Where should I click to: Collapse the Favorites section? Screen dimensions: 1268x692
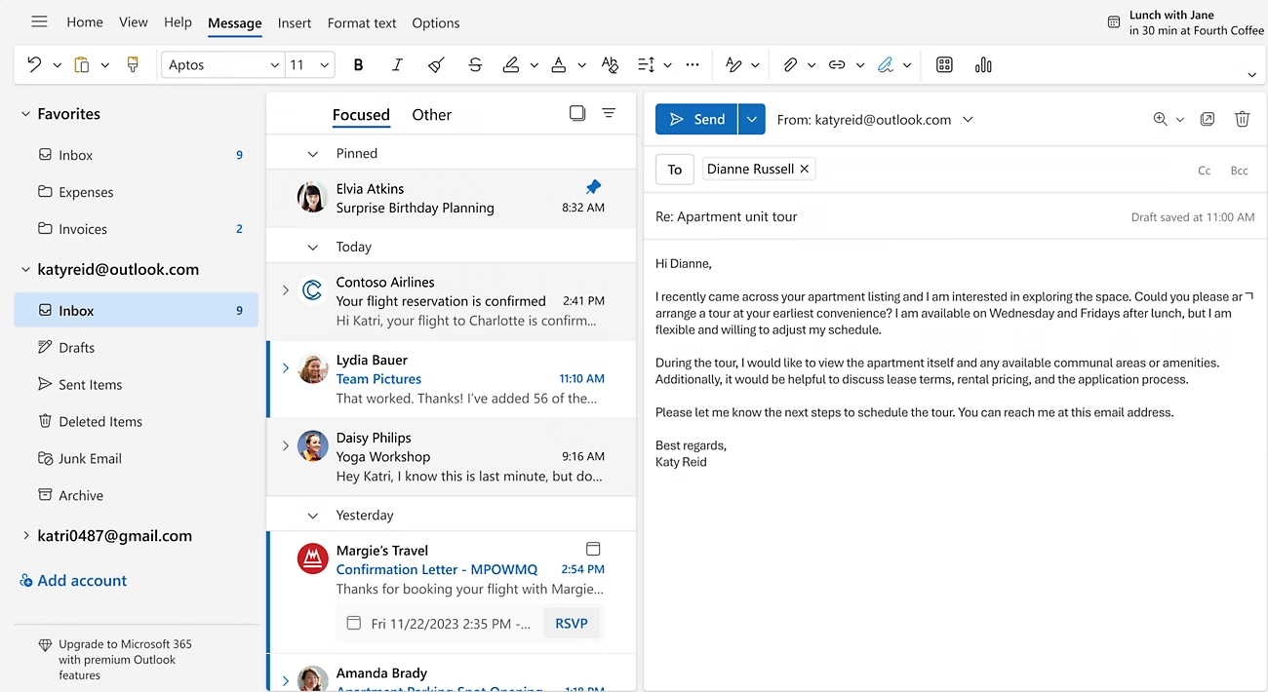click(25, 114)
